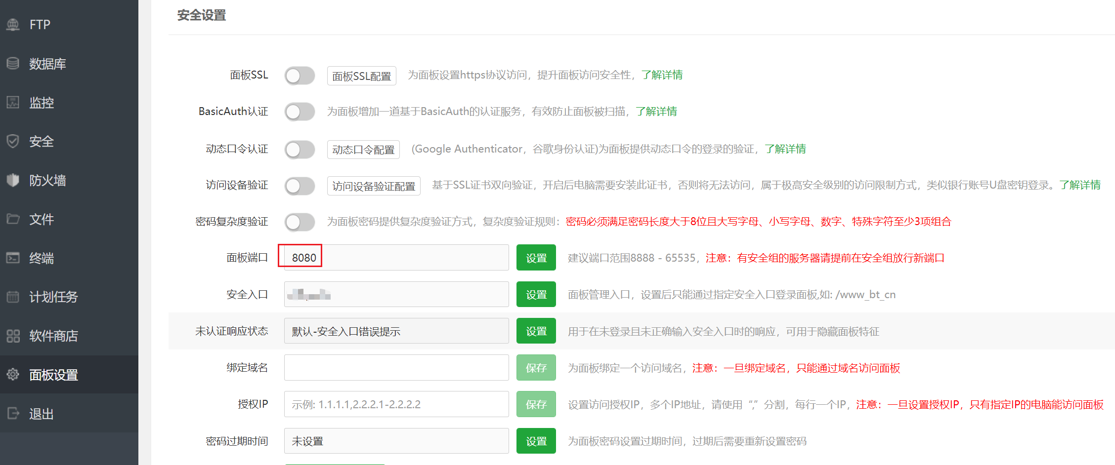Select 退出 in the sidebar menu
The image size is (1115, 465).
pyautogui.click(x=41, y=414)
